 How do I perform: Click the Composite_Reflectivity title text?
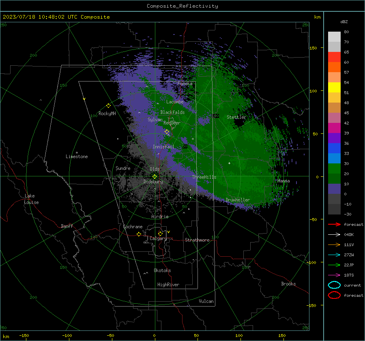coord(182,6)
